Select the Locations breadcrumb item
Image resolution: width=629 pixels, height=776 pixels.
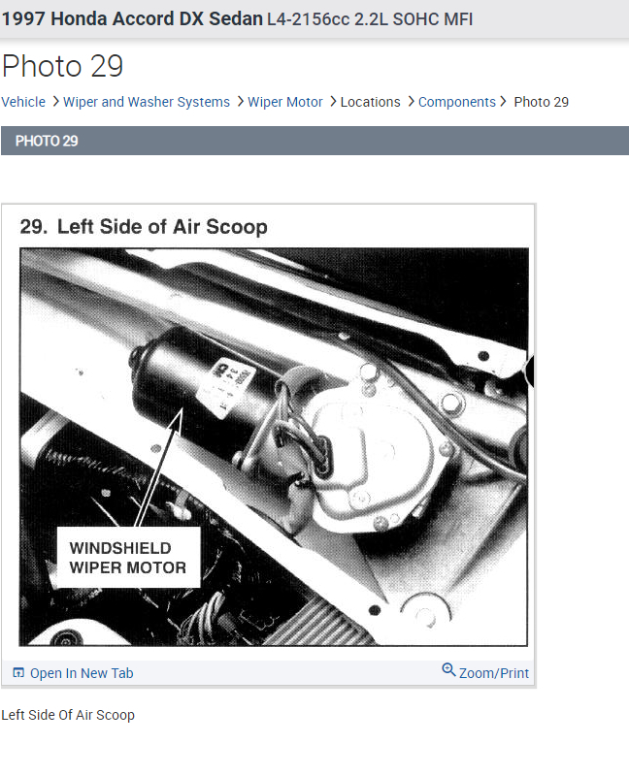(x=371, y=102)
